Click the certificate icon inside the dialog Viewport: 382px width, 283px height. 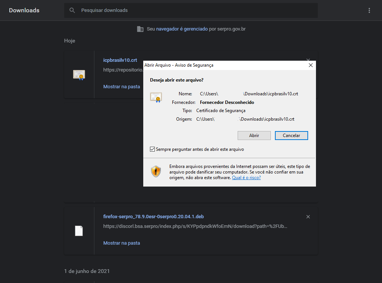coord(156,97)
